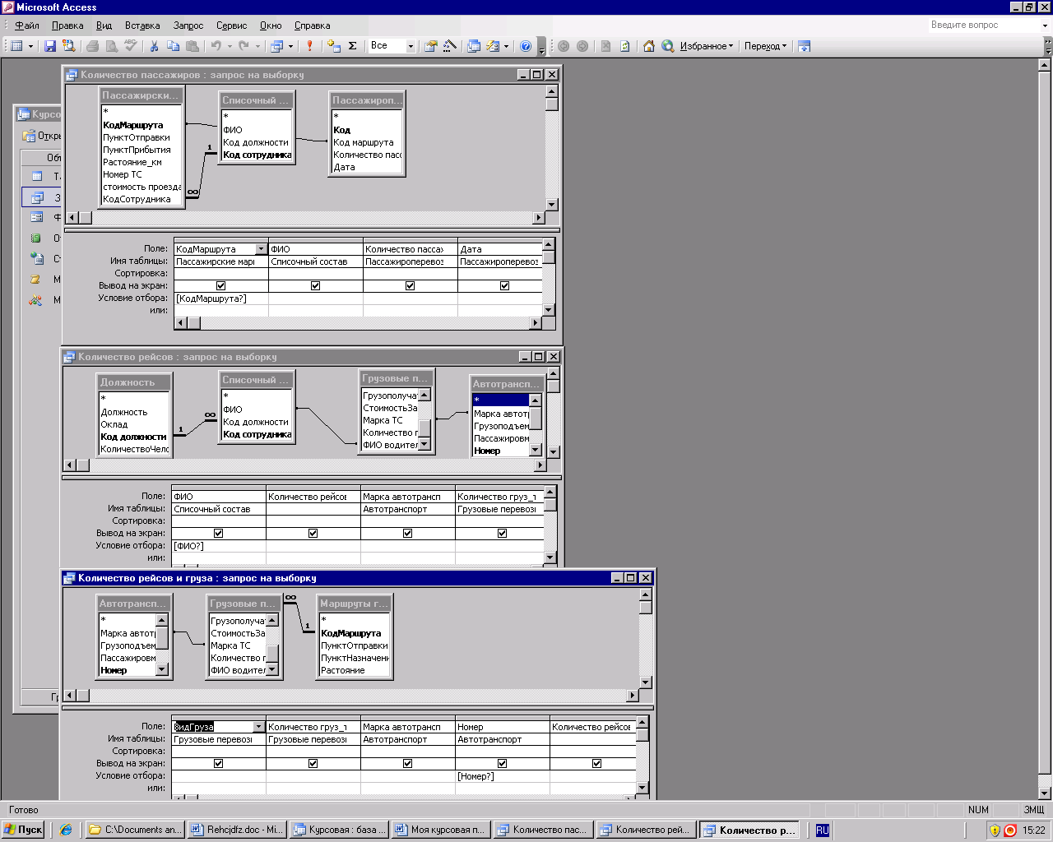Click the Help question mark icon
The height and width of the screenshot is (842, 1053).
click(x=526, y=46)
